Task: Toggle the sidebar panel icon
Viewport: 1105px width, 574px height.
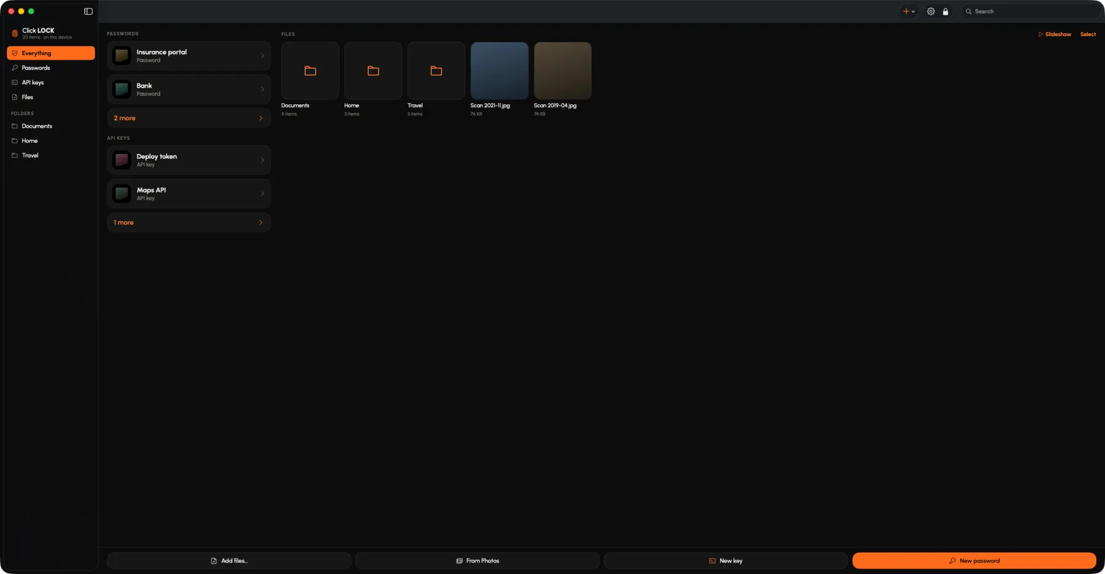Action: [88, 12]
